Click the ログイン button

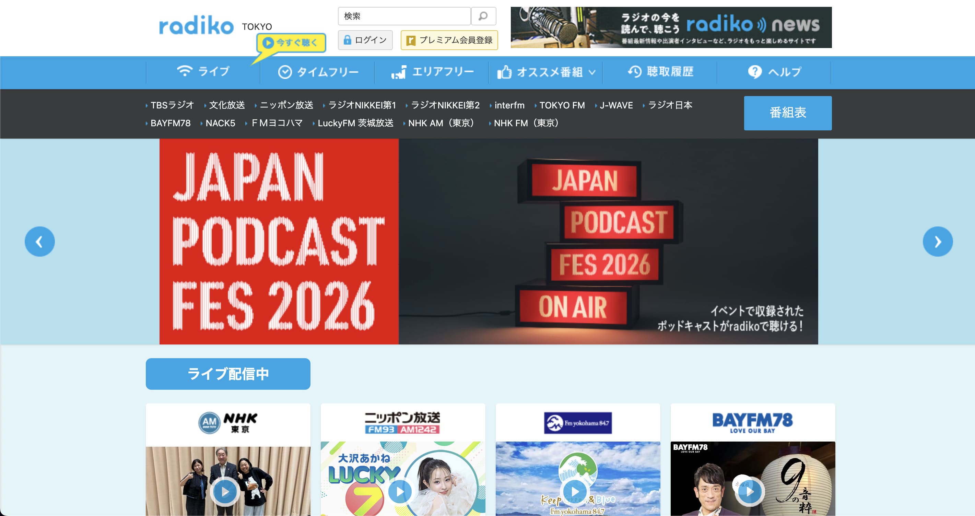coord(365,40)
